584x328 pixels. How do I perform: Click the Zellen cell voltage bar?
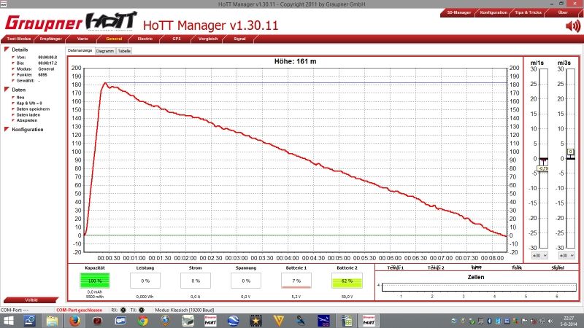click(x=479, y=287)
